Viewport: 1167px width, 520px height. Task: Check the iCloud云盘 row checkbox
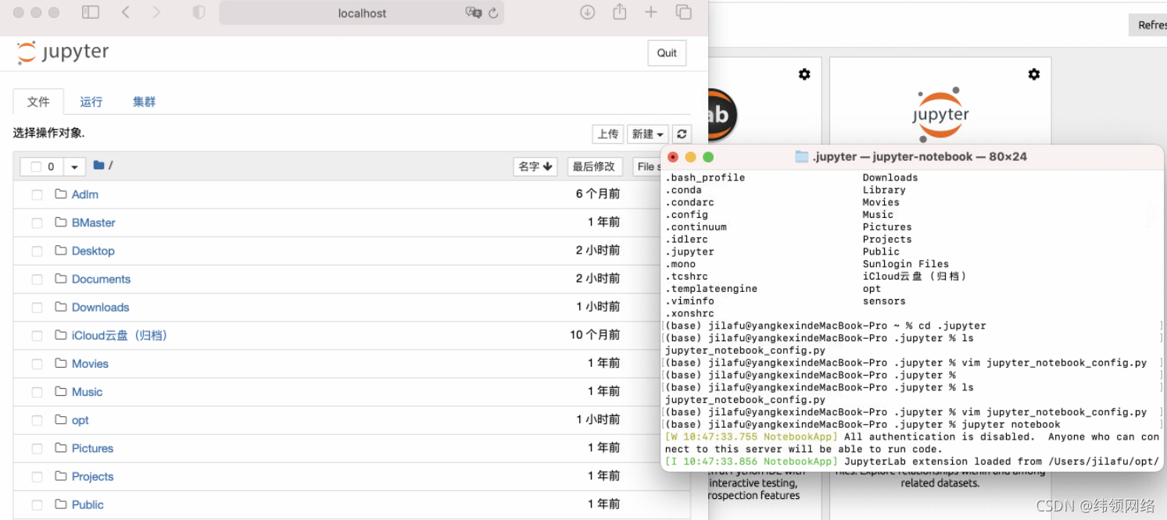click(x=37, y=336)
